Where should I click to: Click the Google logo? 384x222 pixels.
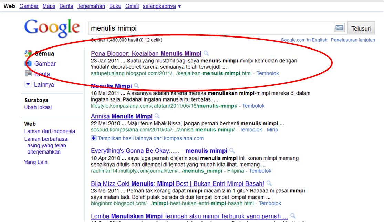(x=52, y=28)
